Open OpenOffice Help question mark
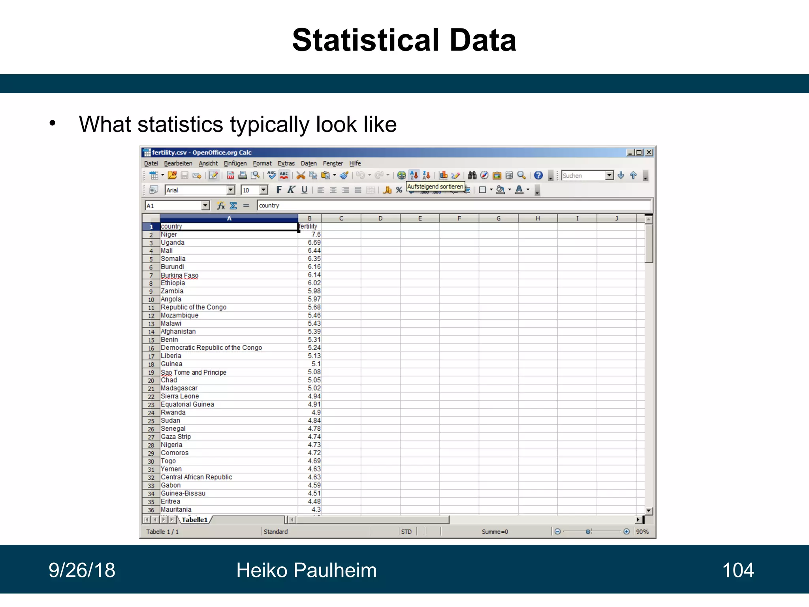This screenshot has width=809, height=607. pyautogui.click(x=538, y=175)
